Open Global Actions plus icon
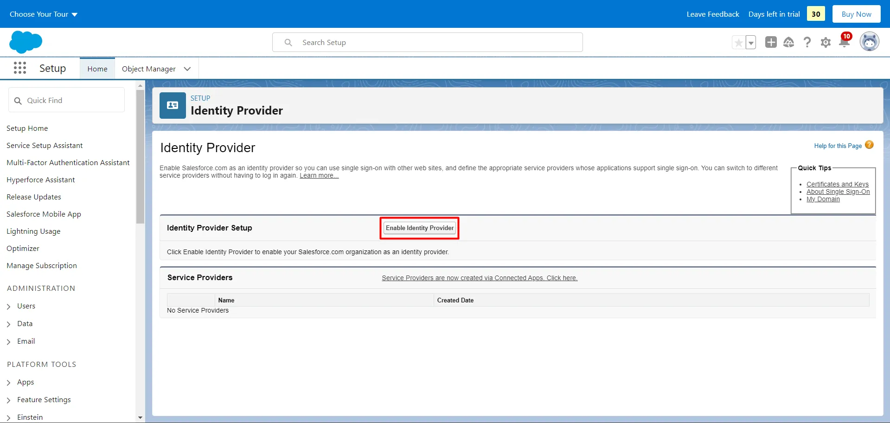Viewport: 890px width, 423px height. [x=771, y=42]
